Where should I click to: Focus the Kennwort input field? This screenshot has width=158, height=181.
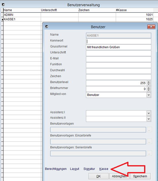[119, 41]
